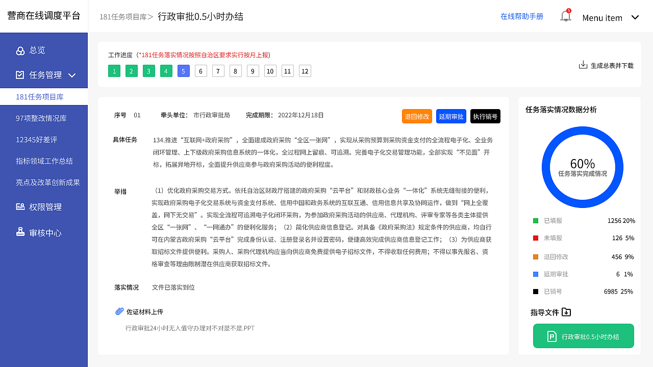Click the 已销号 value 6985 25%
Viewport: 653px width, 367px height.
618,292
